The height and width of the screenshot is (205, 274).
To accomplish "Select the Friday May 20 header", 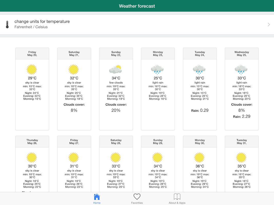I will coord(32,54).
